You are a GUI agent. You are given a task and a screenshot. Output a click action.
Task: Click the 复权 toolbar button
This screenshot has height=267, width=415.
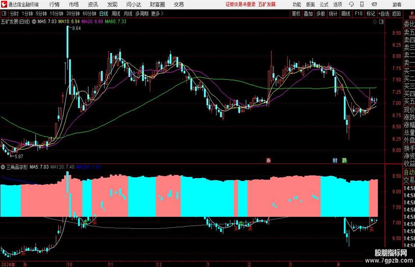296,14
